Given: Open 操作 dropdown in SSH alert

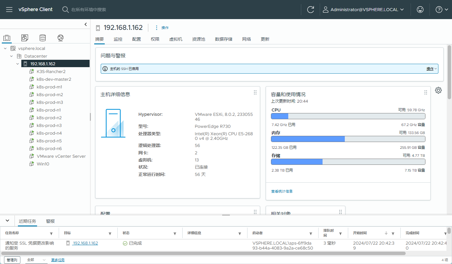Looking at the screenshot, I should [432, 69].
